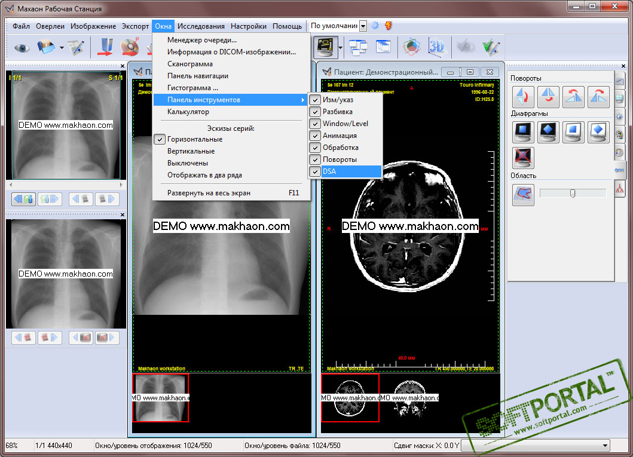Click first navigation button below top thumbnail

pyautogui.click(x=23, y=199)
